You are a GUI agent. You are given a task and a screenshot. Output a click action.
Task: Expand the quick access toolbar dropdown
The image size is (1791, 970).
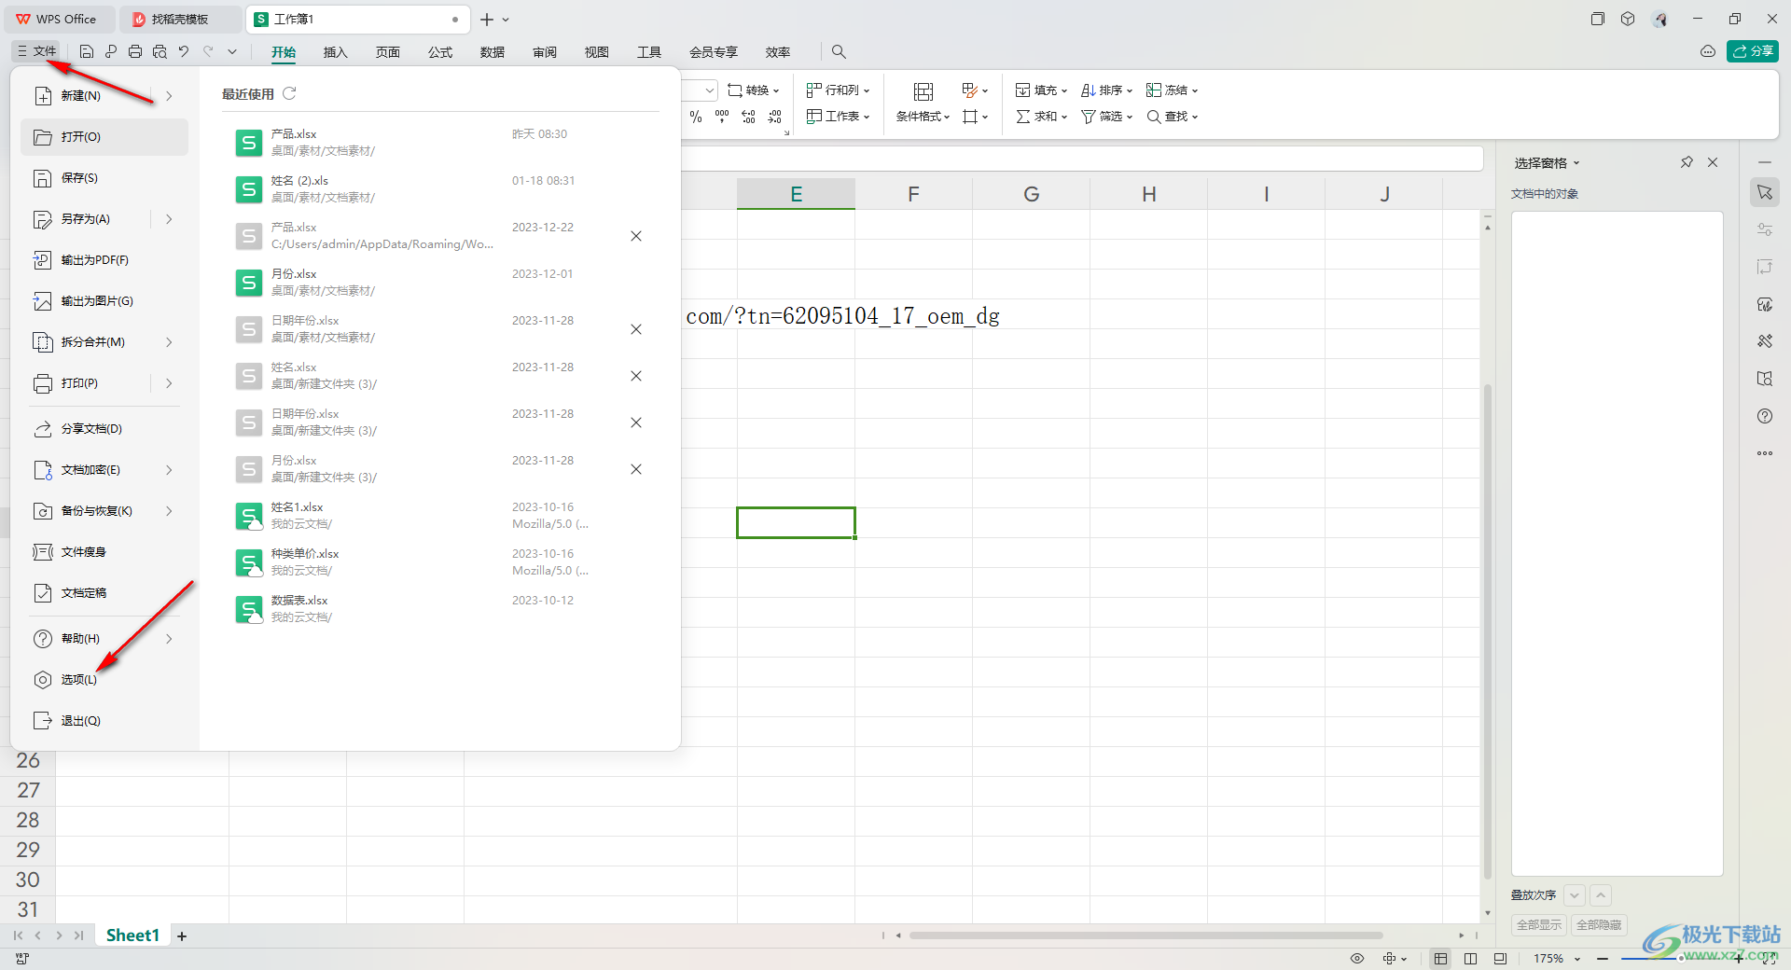point(232,51)
